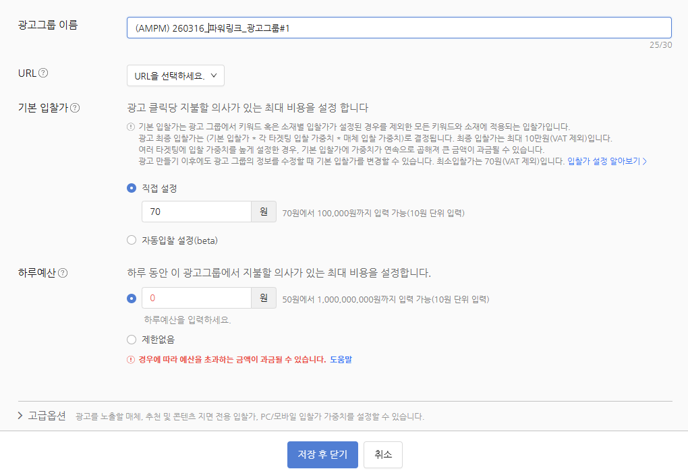Click the 저장 후 닫기 button
The image size is (688, 473).
point(322,455)
